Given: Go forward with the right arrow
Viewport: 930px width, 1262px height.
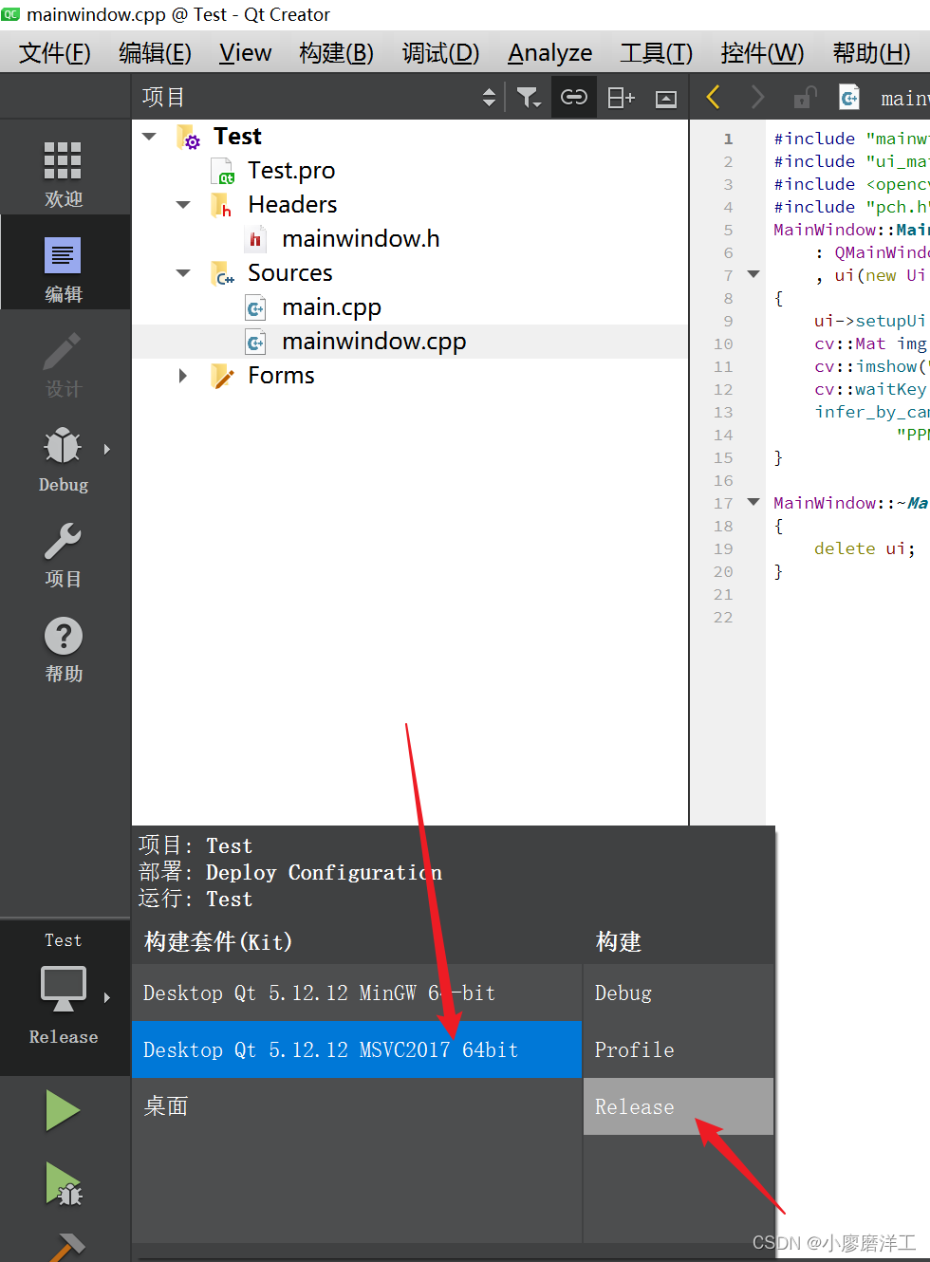Looking at the screenshot, I should click(x=757, y=97).
